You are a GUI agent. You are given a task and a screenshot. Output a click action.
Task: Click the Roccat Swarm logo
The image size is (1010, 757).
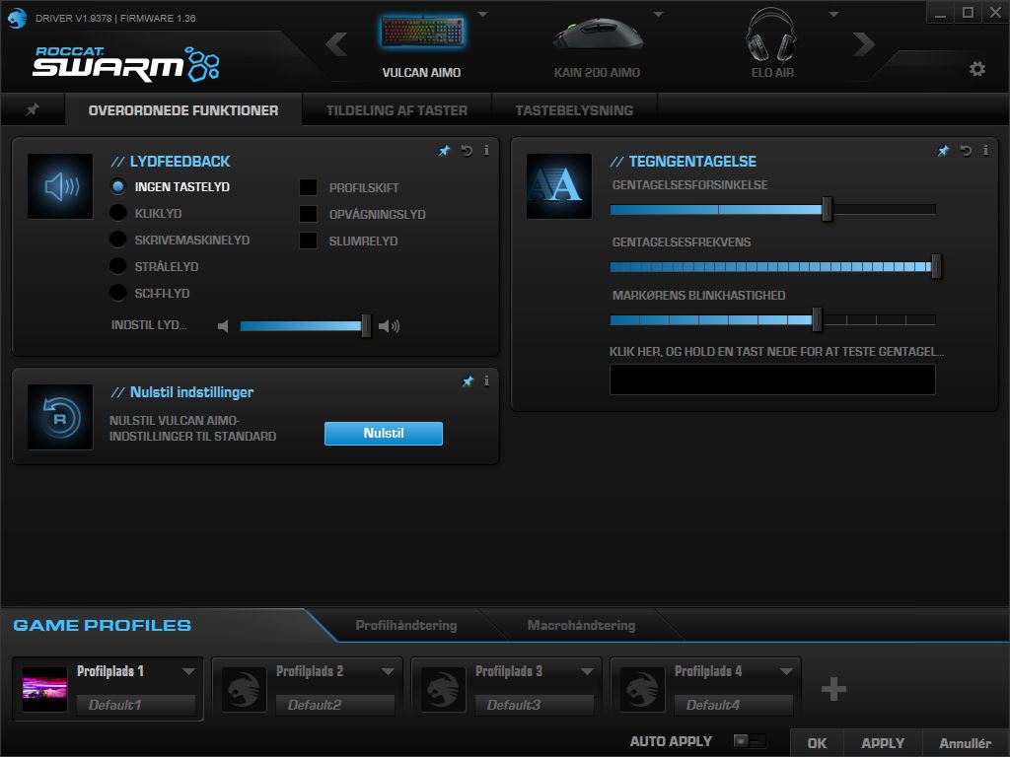pyautogui.click(x=126, y=64)
